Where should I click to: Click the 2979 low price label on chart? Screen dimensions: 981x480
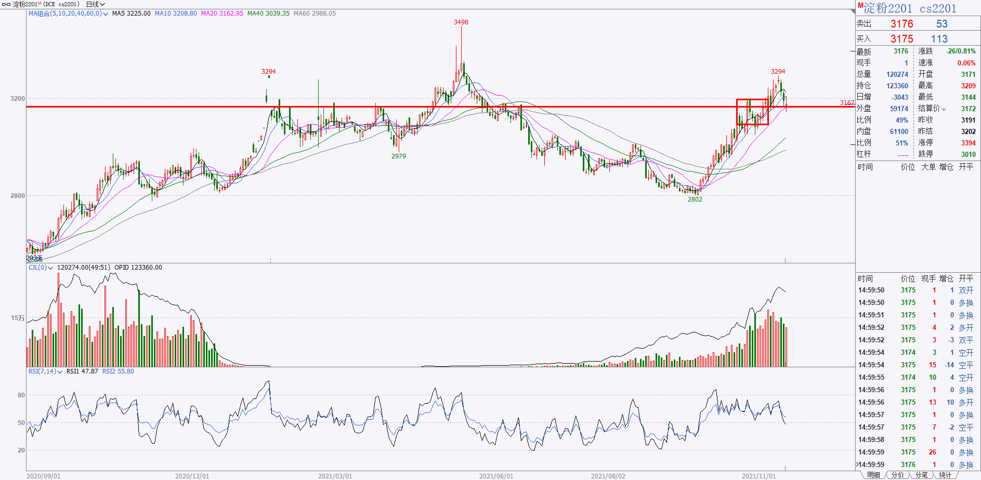[399, 156]
